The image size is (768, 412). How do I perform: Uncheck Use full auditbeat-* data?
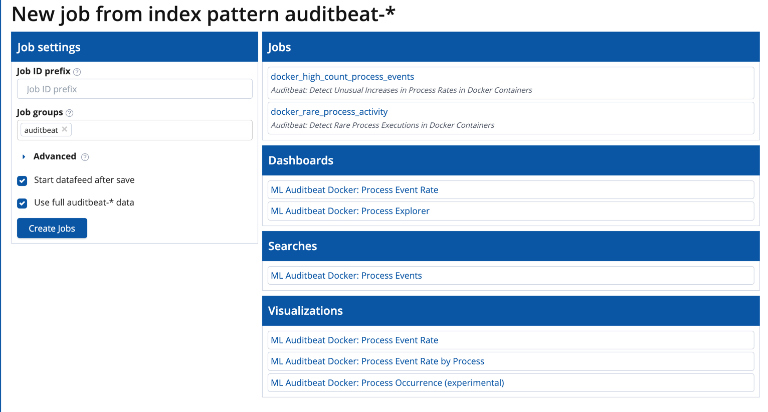pos(22,203)
